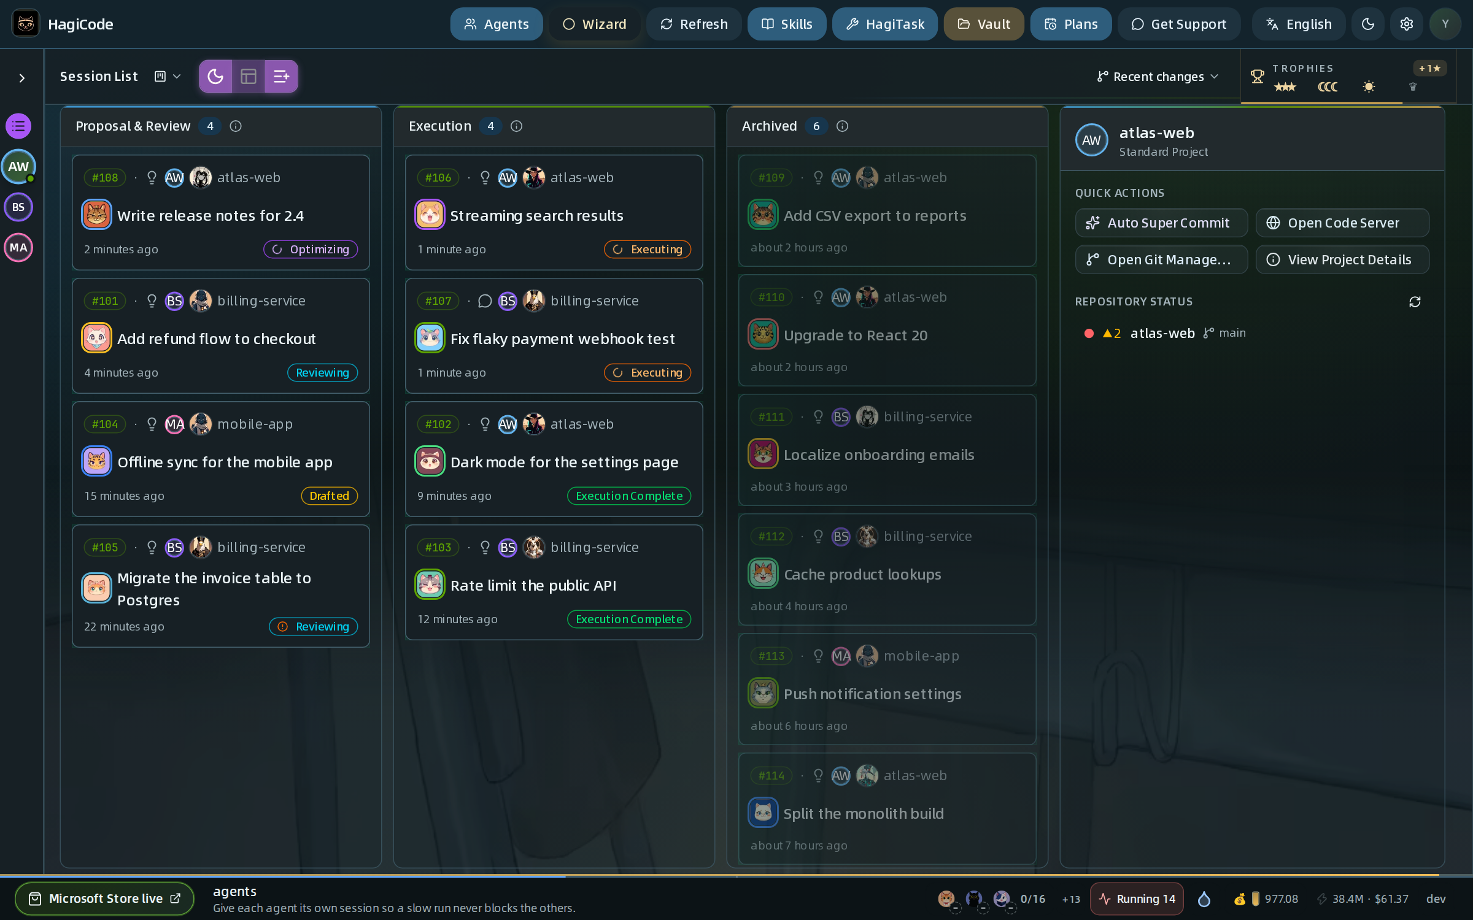Click the Archived column info icon
1473x920 pixels.
pyautogui.click(x=843, y=126)
